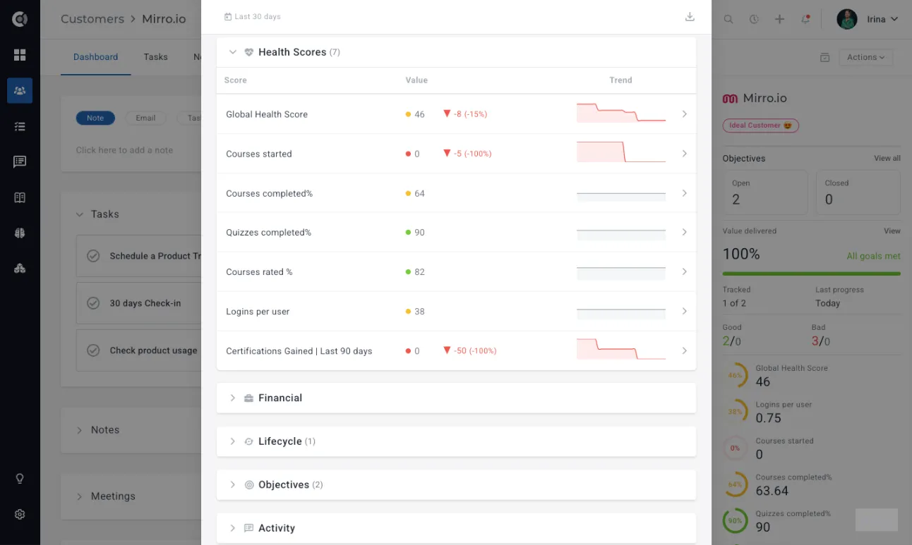This screenshot has width=912, height=545.
Task: Select the Customers people icon in sidebar
Action: (x=20, y=91)
